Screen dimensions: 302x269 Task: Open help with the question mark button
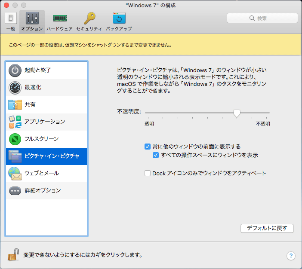[x=291, y=256]
